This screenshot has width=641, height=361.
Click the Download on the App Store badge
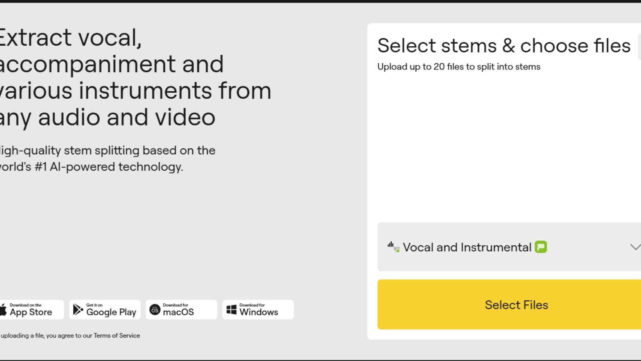30,309
